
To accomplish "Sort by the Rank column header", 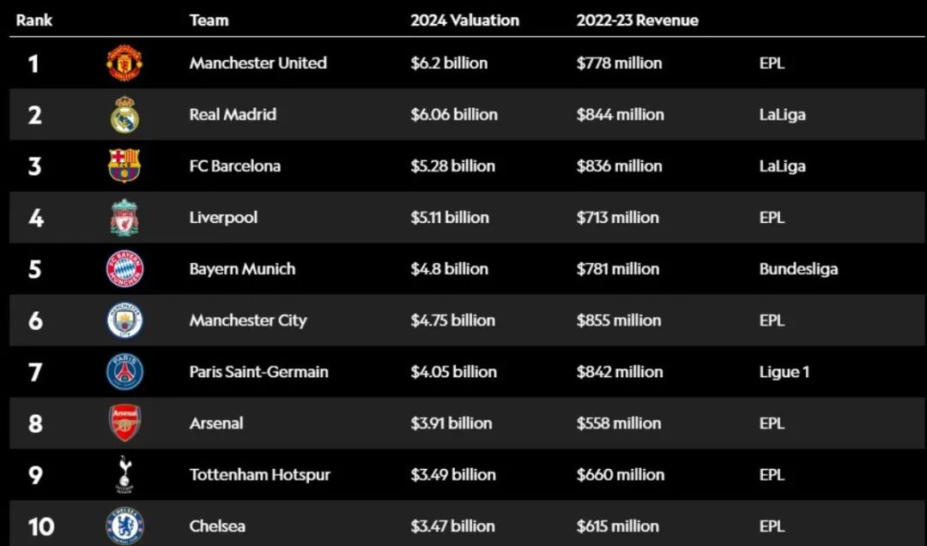I will coord(33,20).
